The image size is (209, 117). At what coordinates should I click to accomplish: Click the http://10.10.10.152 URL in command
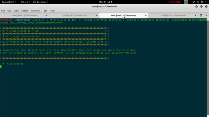(63, 20)
